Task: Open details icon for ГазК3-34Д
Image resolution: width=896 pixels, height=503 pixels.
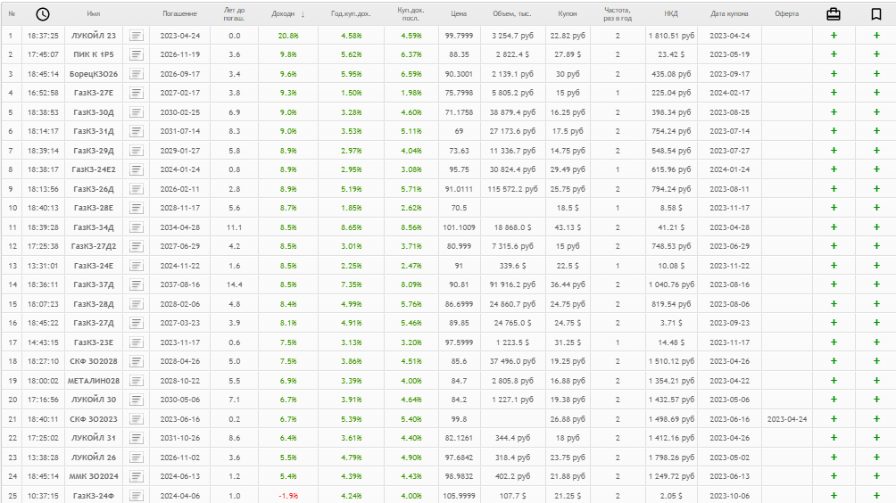Action: [x=136, y=227]
